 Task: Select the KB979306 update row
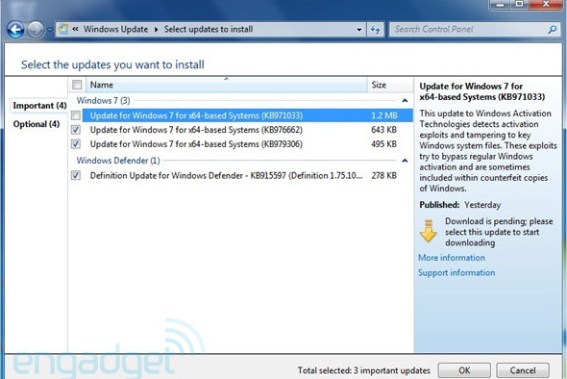247,144
